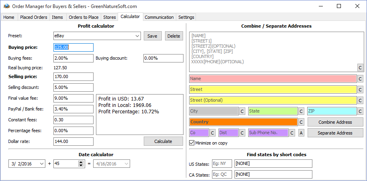Screen dimensions: 367x181
Task: Click the yellow Street (Optional) field
Action: point(273,100)
